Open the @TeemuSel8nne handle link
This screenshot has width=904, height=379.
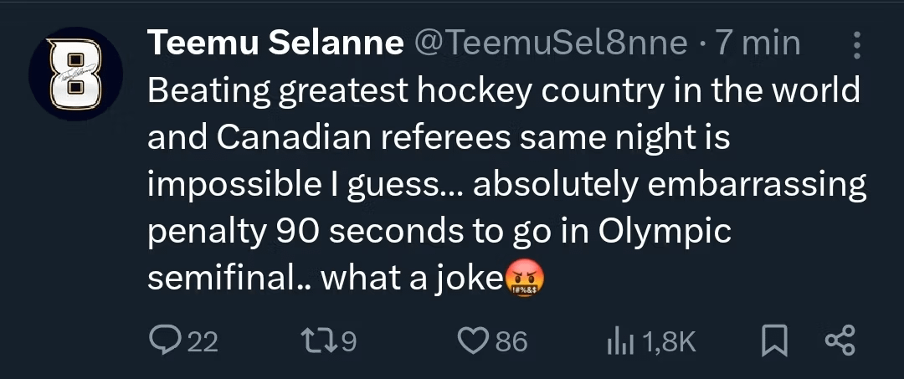pos(551,44)
